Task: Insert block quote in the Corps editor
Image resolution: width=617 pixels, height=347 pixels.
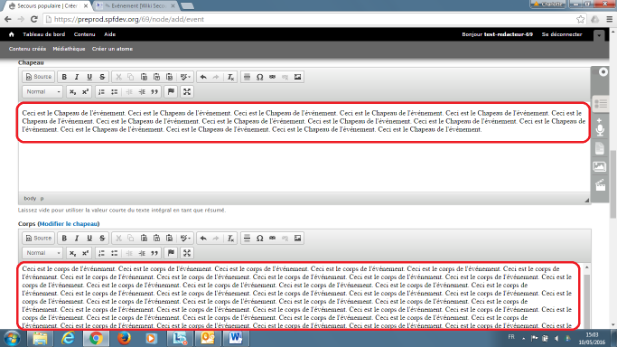Action: tap(154, 253)
